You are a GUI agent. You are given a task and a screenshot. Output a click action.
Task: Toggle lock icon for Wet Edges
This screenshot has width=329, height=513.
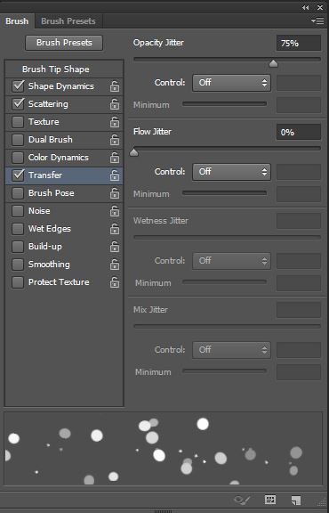click(115, 229)
